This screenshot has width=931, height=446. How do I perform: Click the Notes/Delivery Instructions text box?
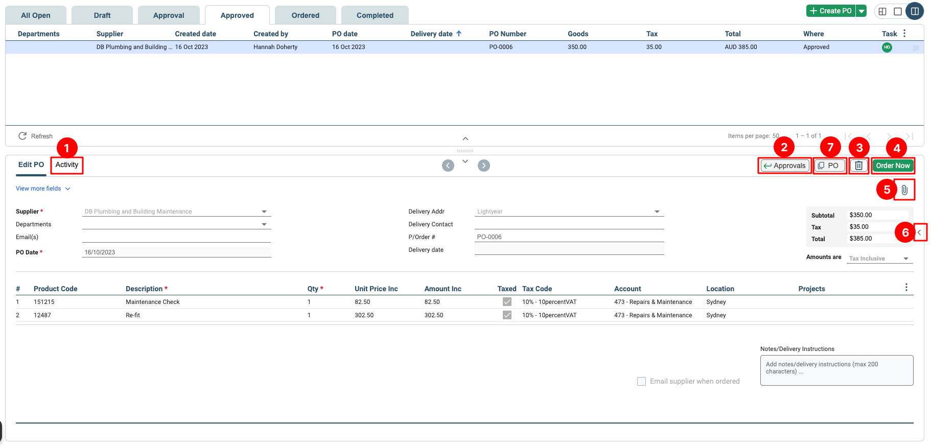pyautogui.click(x=836, y=370)
